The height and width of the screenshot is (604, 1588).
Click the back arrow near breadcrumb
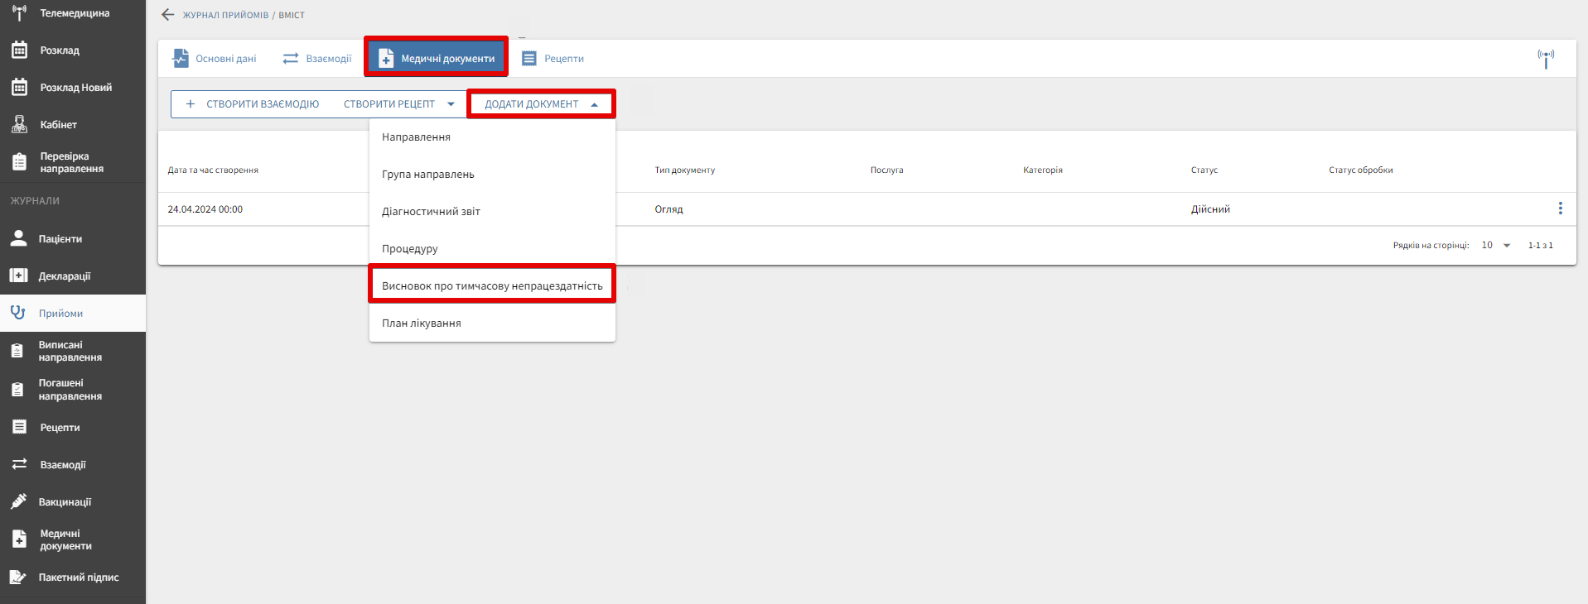[168, 15]
